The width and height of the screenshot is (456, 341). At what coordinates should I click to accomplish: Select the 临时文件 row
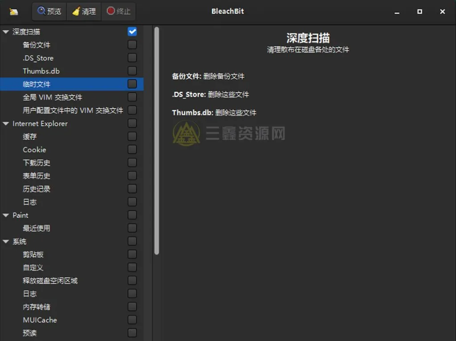point(72,84)
